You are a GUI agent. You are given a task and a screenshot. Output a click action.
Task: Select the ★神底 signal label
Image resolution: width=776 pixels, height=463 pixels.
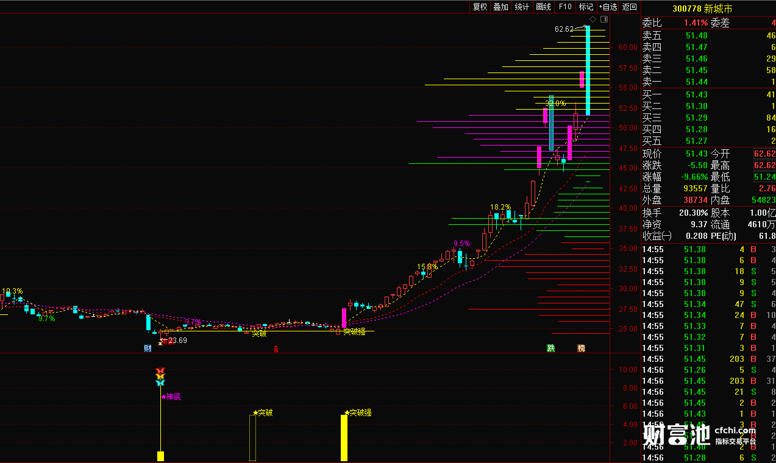171,397
